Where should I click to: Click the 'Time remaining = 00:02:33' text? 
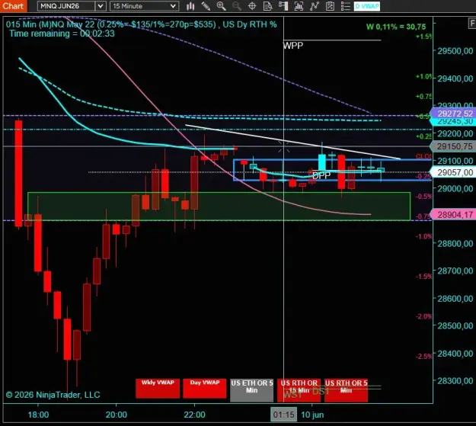point(62,34)
